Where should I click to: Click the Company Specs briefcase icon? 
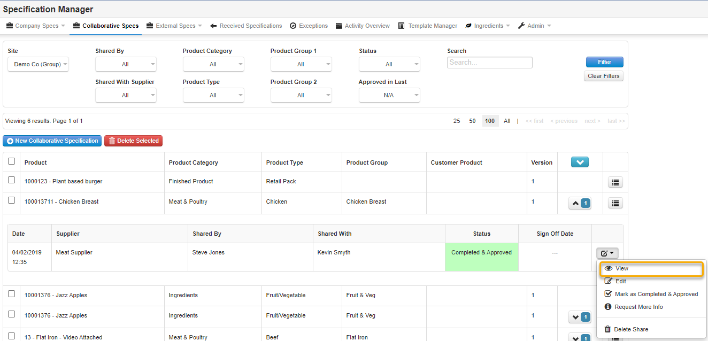pyautogui.click(x=9, y=25)
